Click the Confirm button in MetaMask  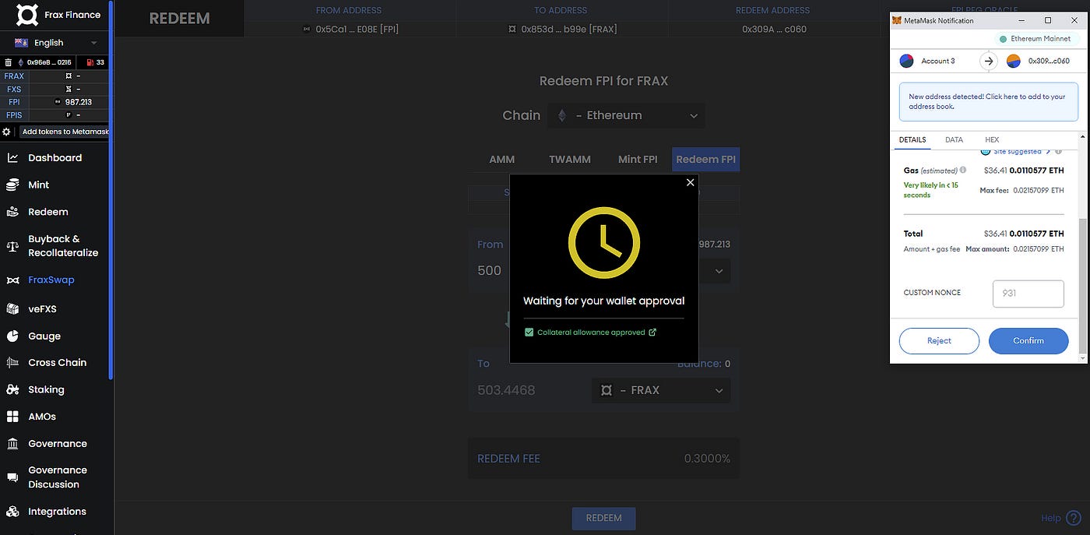(x=1028, y=340)
